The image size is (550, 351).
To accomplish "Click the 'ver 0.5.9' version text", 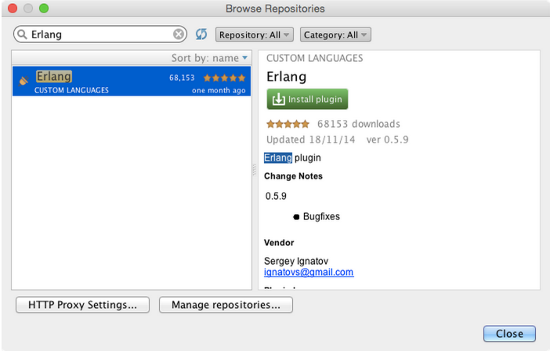I will coord(387,139).
